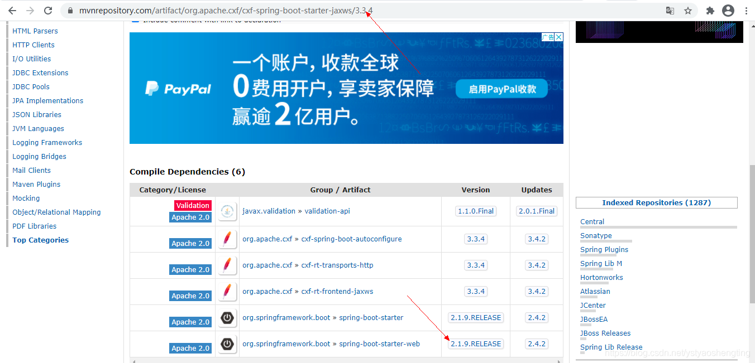Screen dimensions: 755x363
Task: Open the Central repository link
Action: pos(592,221)
